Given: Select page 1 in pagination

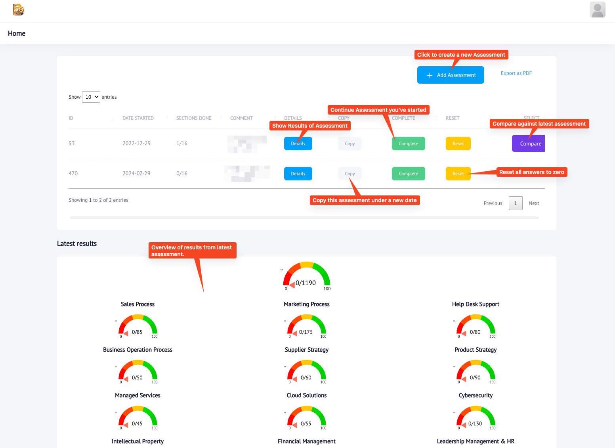Looking at the screenshot, I should (516, 203).
